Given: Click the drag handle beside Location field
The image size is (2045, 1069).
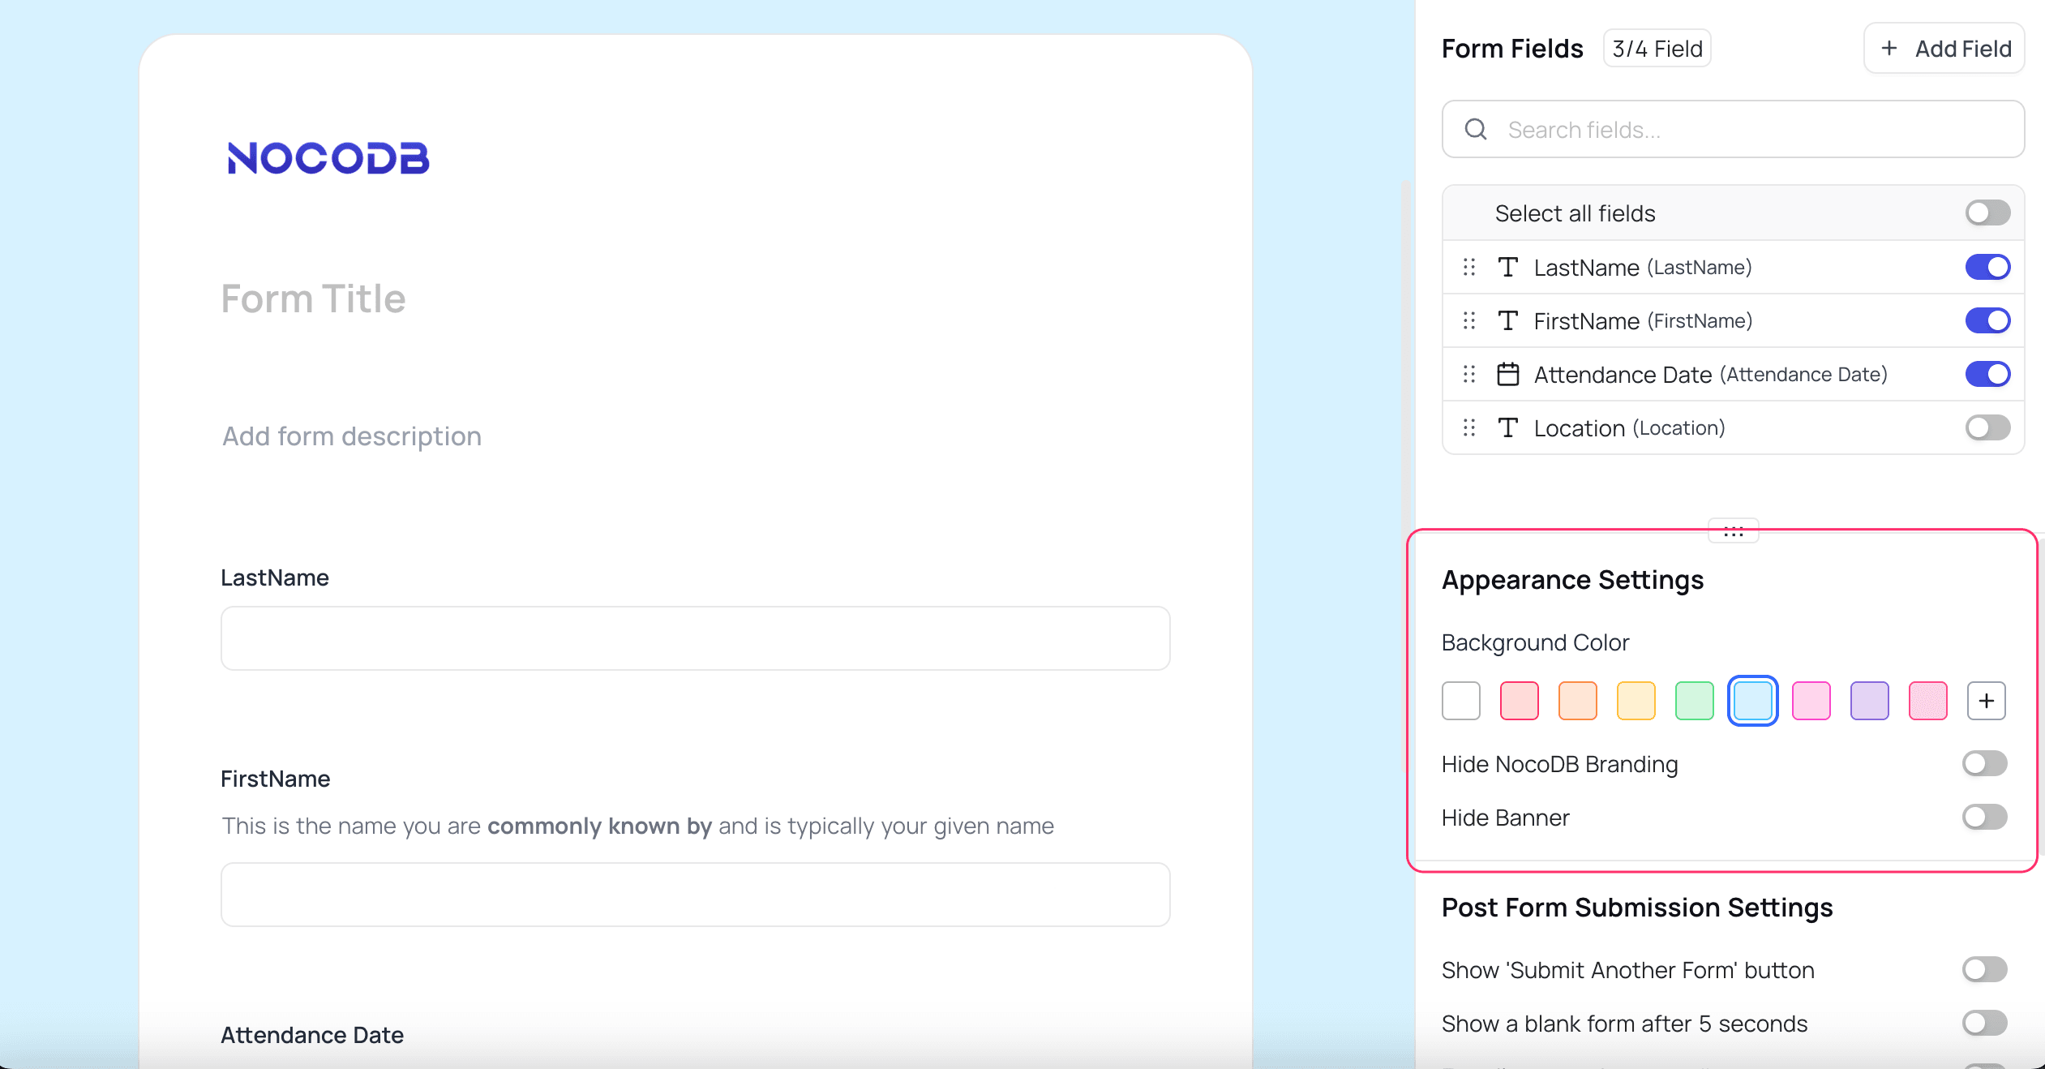Looking at the screenshot, I should 1468,428.
